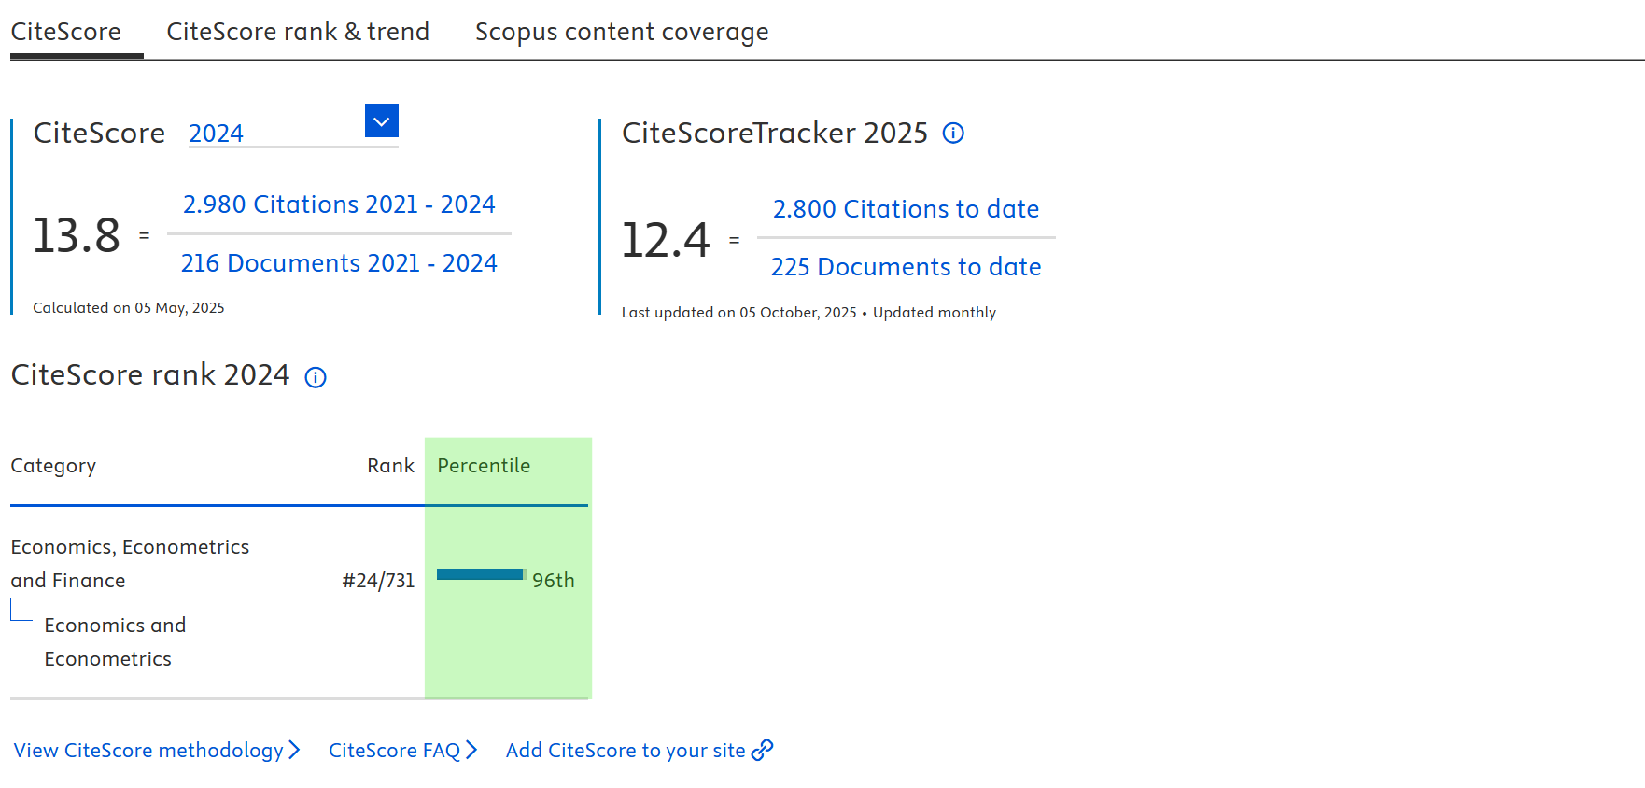Select the Economics and Econometrics subcategory

[x=114, y=641]
